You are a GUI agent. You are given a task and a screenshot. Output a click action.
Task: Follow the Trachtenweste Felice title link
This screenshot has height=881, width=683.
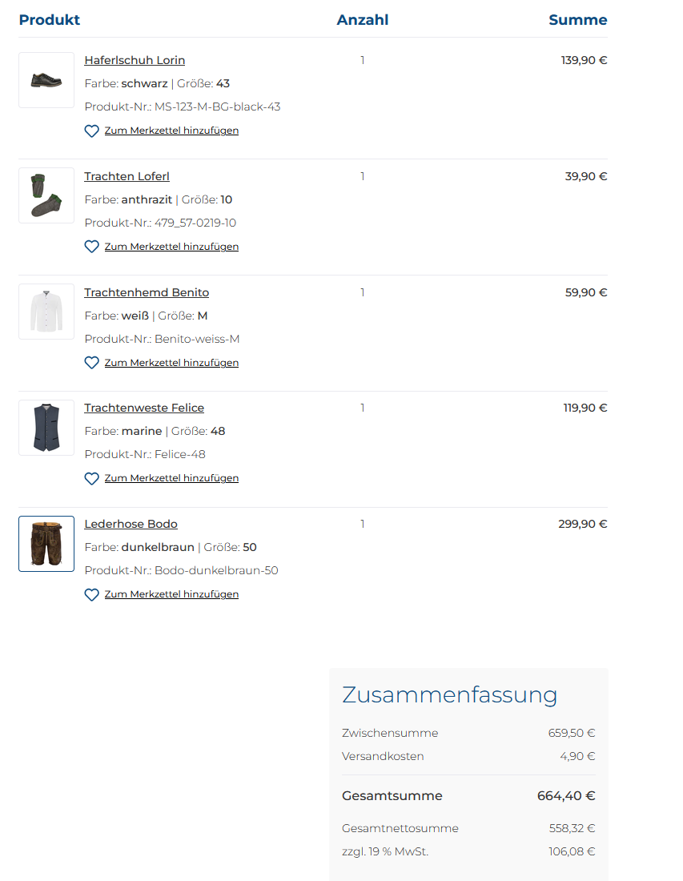144,408
